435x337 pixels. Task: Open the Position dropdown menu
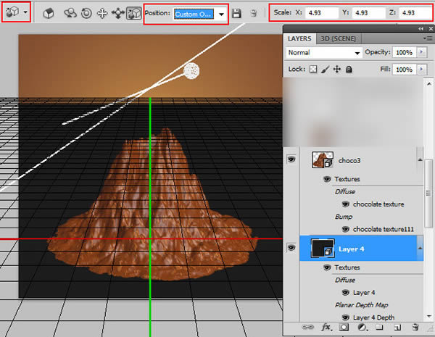tap(221, 14)
